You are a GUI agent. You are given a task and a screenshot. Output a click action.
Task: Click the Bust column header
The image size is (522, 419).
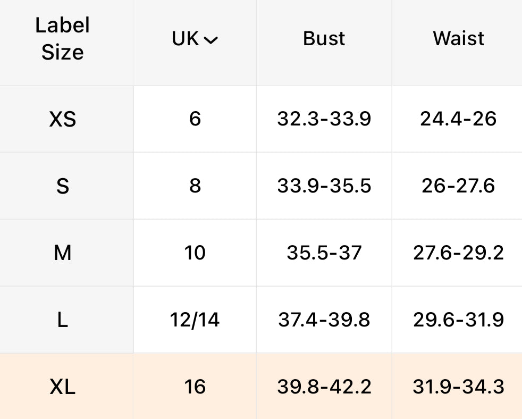click(324, 39)
